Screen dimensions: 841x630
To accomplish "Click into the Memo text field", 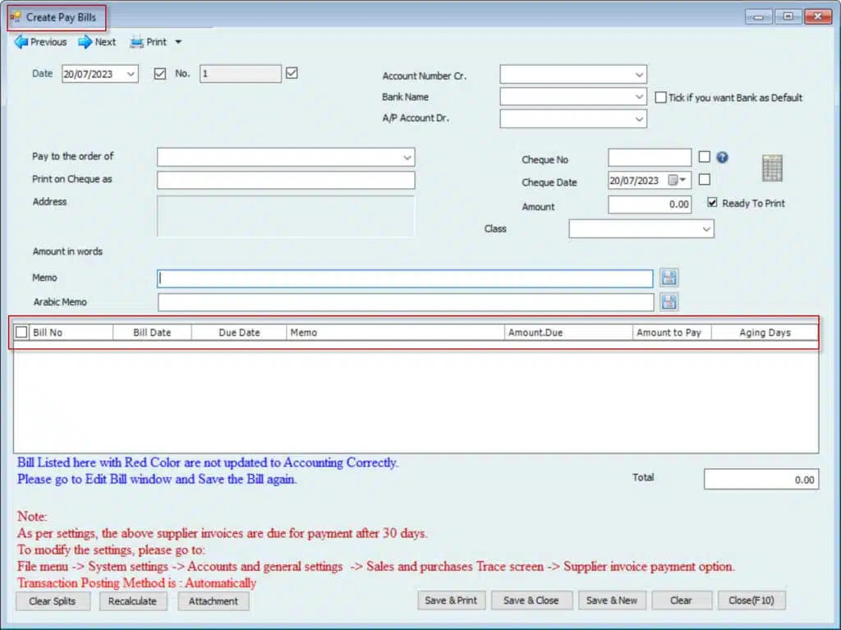I will click(405, 278).
